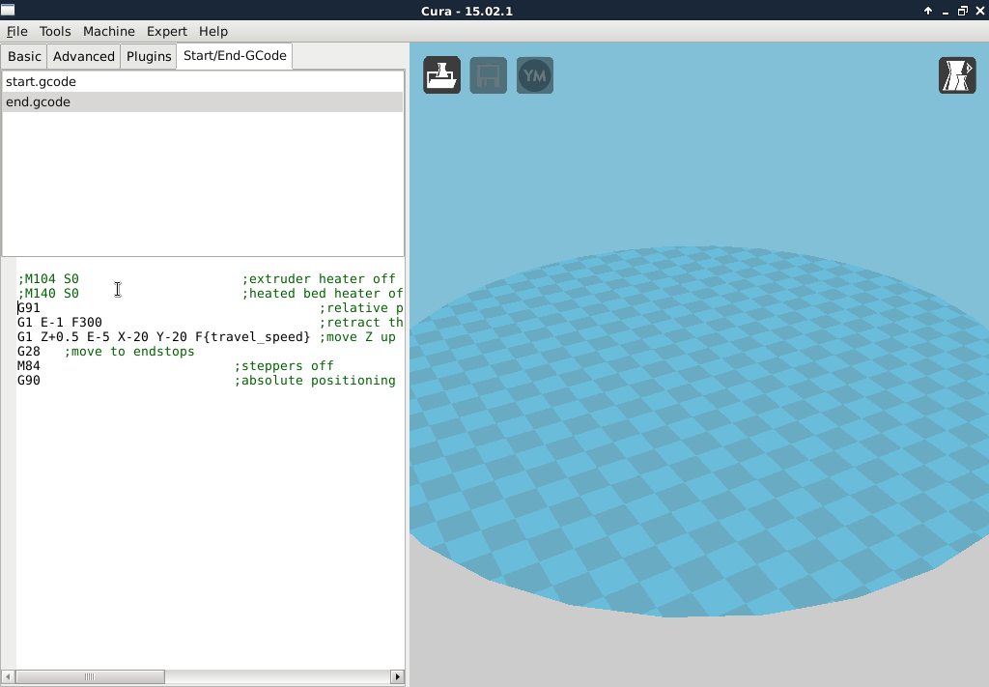
Task: Select the Start/End-GCode tab
Action: (x=235, y=56)
